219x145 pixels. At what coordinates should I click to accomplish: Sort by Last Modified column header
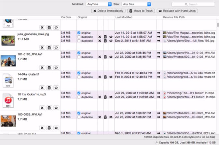pyautogui.click(x=124, y=17)
